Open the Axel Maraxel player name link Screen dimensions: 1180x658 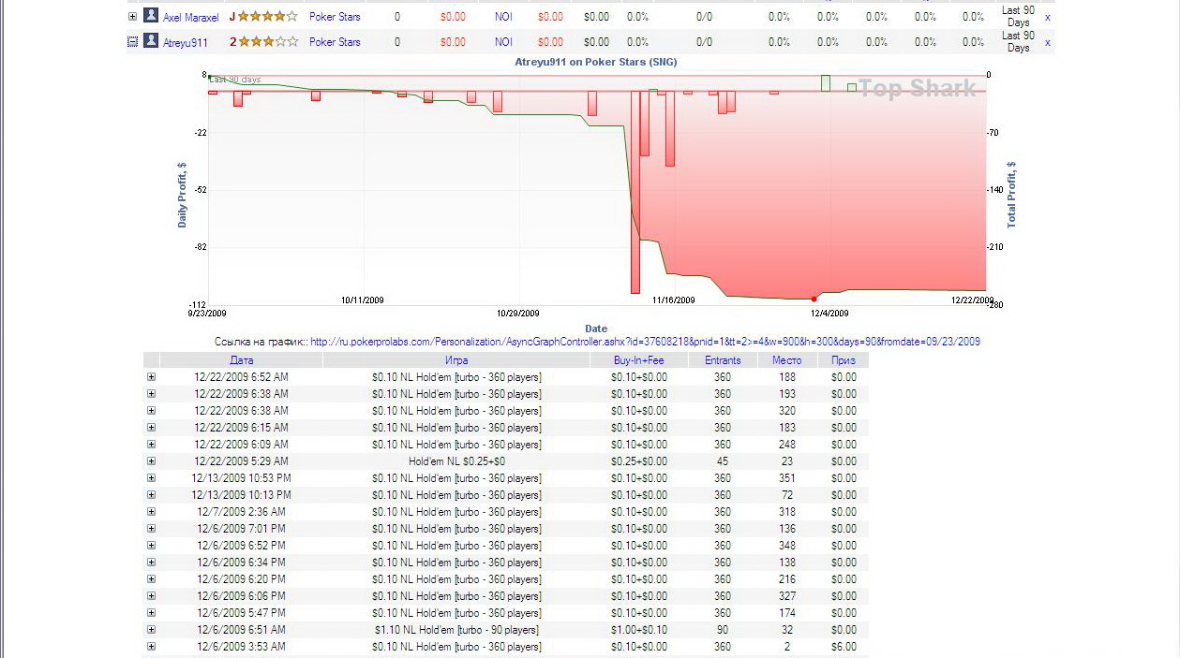click(191, 18)
